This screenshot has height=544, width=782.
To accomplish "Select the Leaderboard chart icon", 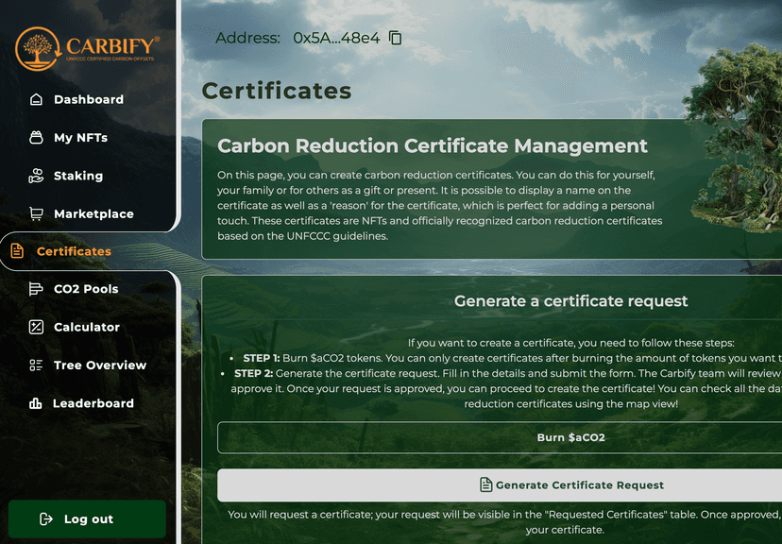I will (x=35, y=403).
